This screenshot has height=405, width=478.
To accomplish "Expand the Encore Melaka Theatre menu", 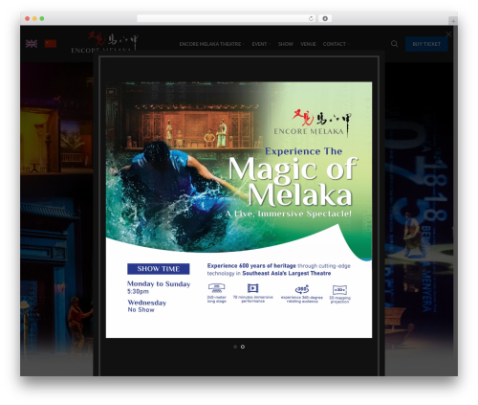I will pyautogui.click(x=211, y=44).
